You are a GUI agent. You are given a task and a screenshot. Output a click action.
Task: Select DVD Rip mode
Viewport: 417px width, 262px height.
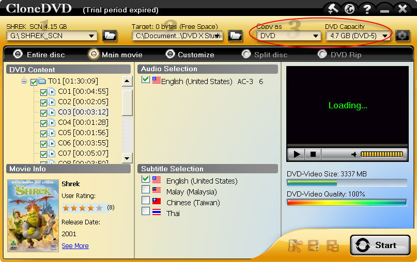coord(322,54)
